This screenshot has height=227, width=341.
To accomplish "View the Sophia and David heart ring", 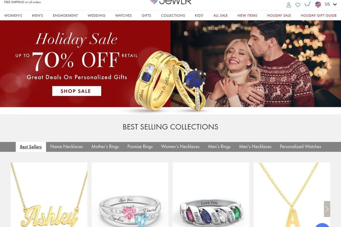I will click(x=130, y=194).
